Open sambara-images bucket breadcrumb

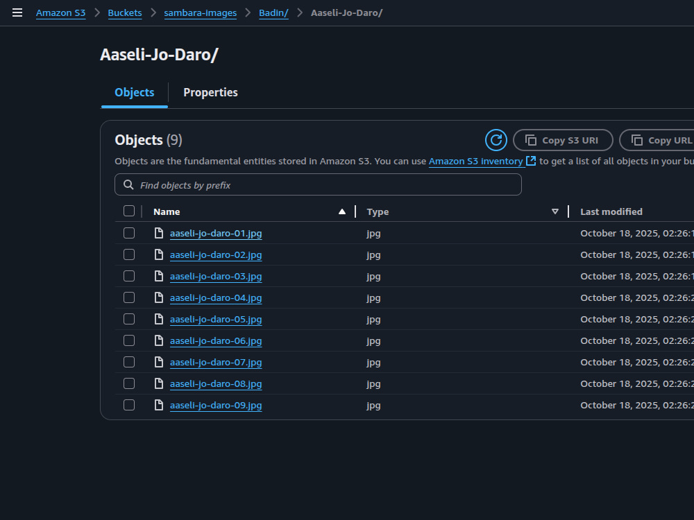click(x=200, y=12)
